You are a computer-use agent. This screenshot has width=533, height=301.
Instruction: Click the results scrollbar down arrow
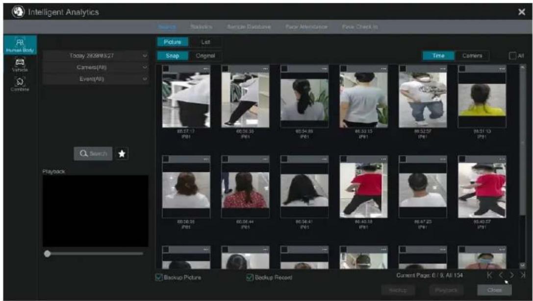[523, 266]
